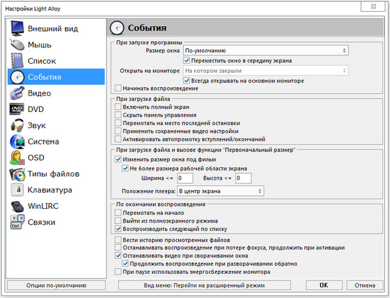The width and height of the screenshot is (390, 298).
Task: Open the OSD character icon
Action: 17,158
